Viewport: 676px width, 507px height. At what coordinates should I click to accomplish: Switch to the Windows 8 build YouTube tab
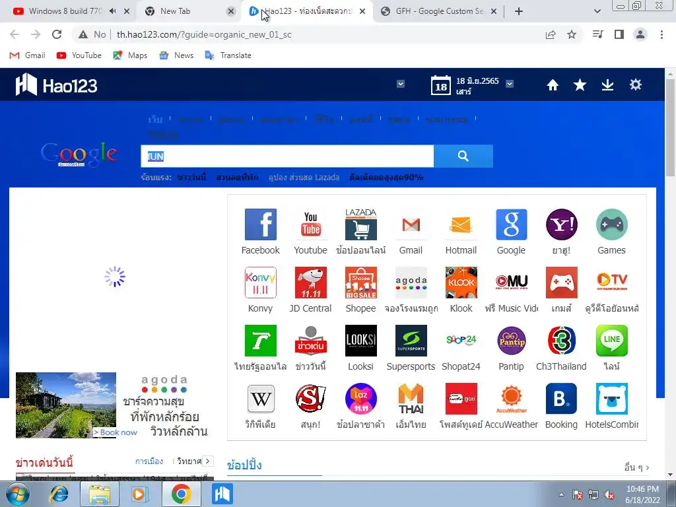(x=65, y=11)
